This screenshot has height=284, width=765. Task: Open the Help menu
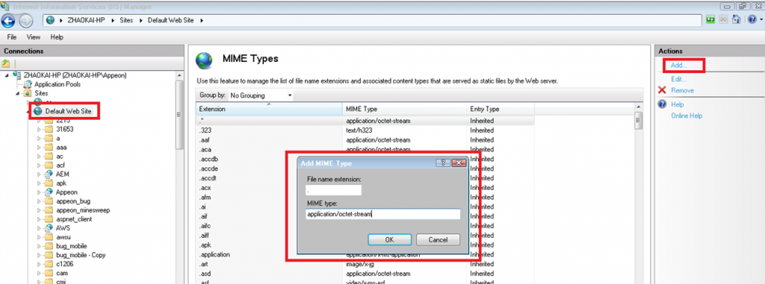pos(57,37)
